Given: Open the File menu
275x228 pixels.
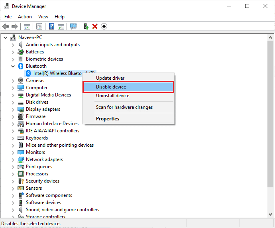Looking at the screenshot, I should [8, 17].
